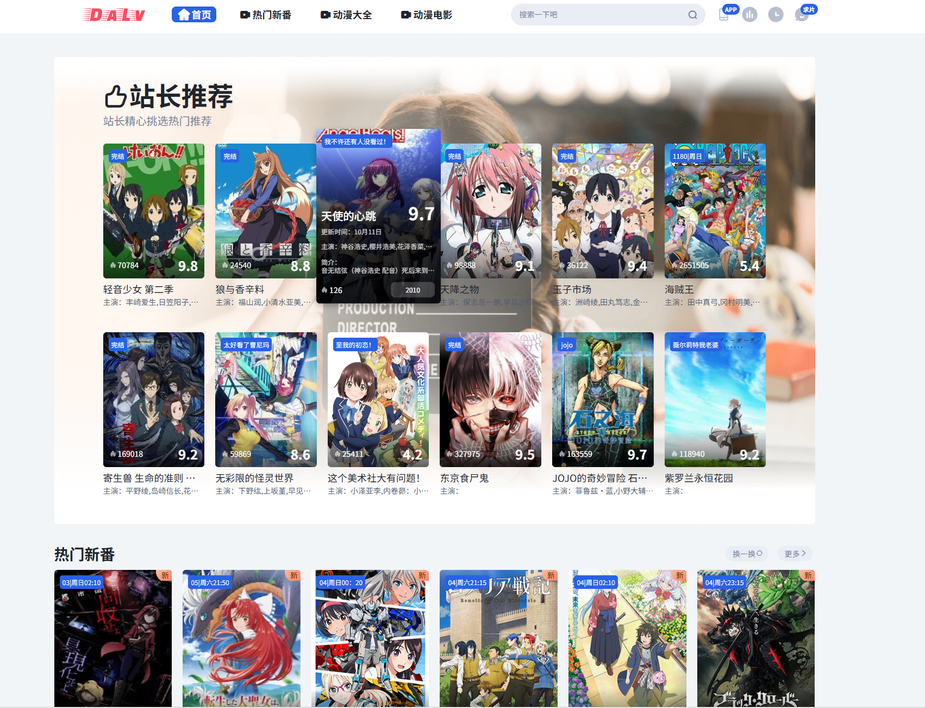Open the 04|周六21:15 new anime poster

(x=498, y=638)
